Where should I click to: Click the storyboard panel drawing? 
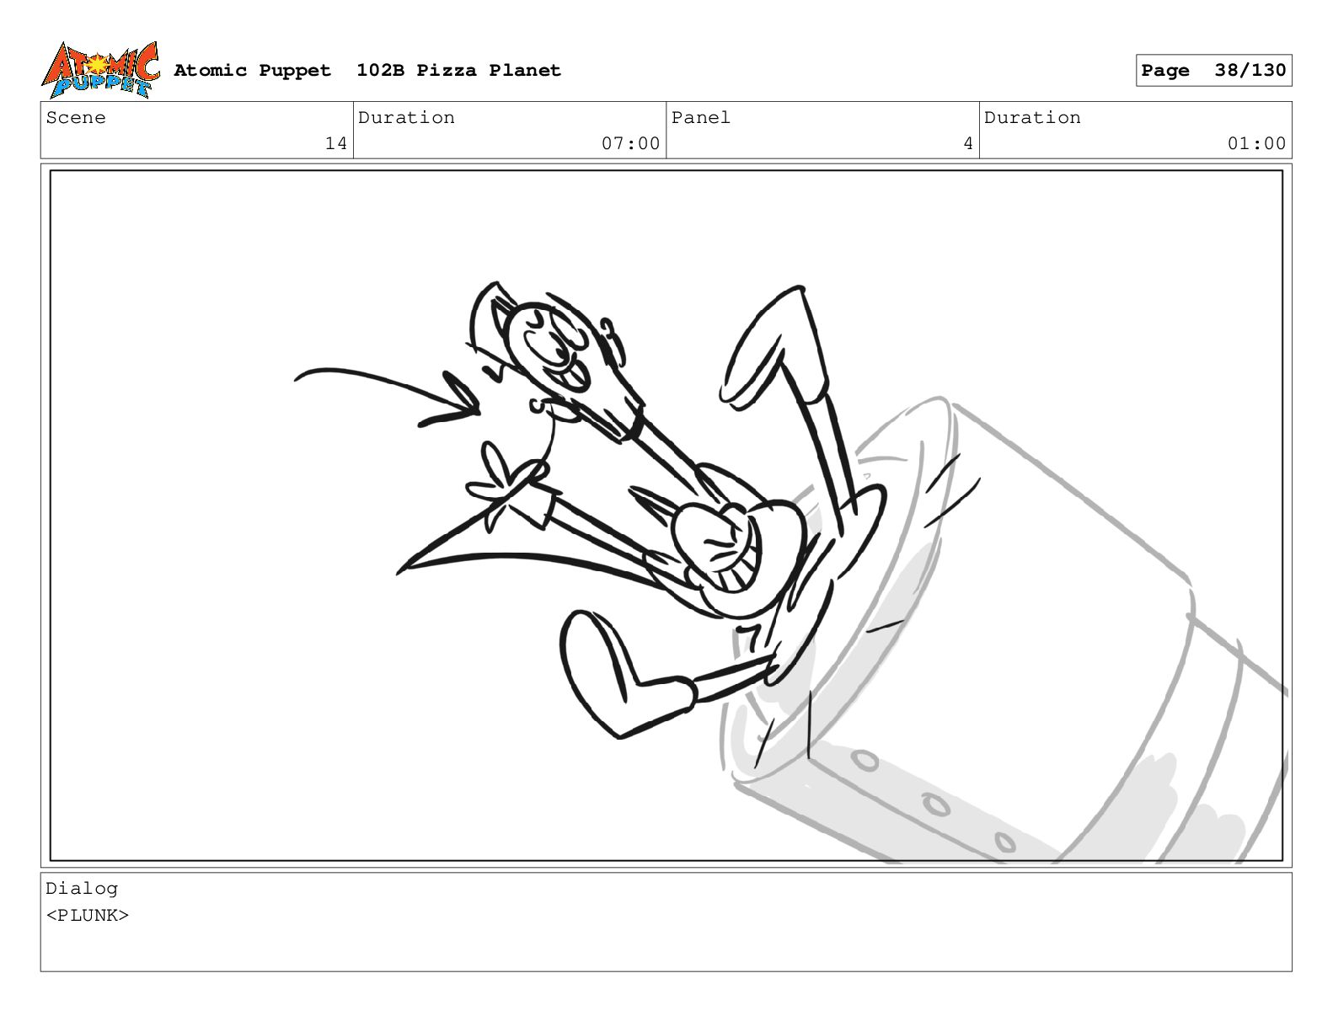(666, 516)
